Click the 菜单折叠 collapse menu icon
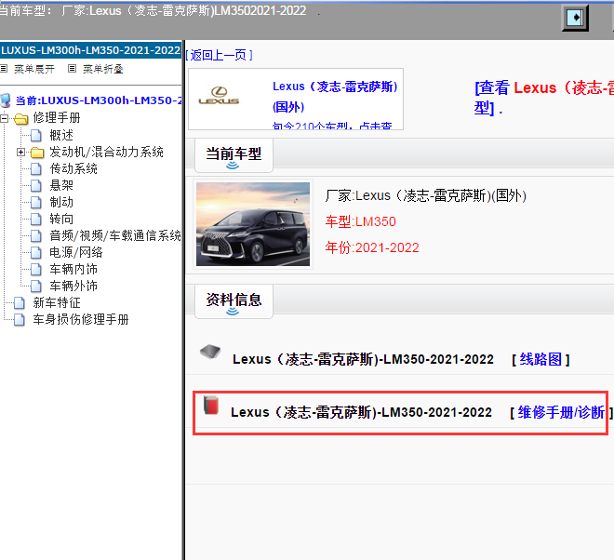The height and width of the screenshot is (560, 614). [72, 69]
